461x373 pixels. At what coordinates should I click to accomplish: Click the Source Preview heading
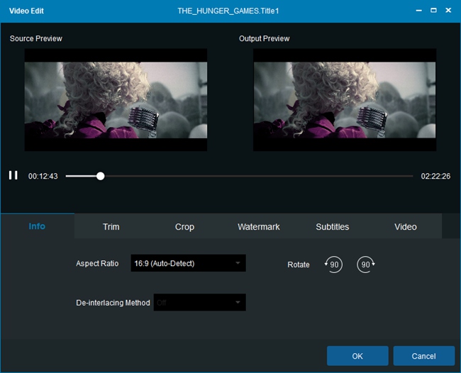(36, 38)
